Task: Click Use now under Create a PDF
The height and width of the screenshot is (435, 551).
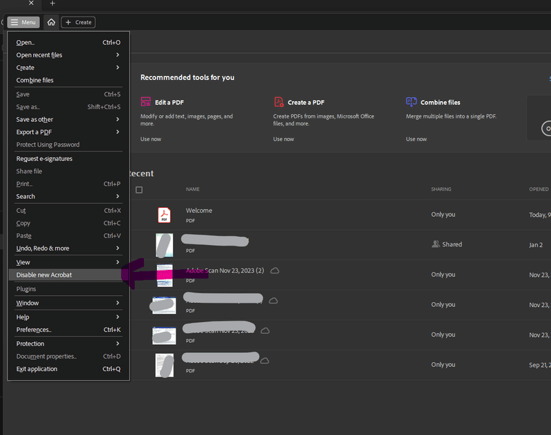Action: pyautogui.click(x=284, y=140)
